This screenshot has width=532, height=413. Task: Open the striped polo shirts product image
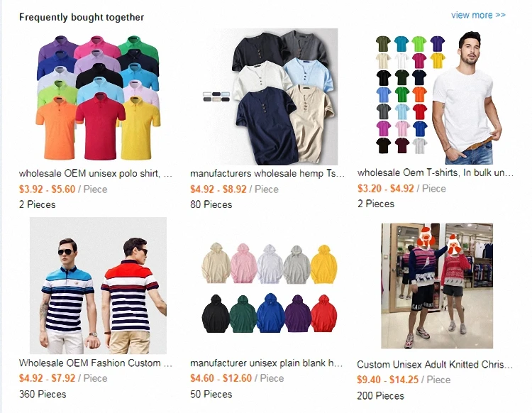click(98, 286)
